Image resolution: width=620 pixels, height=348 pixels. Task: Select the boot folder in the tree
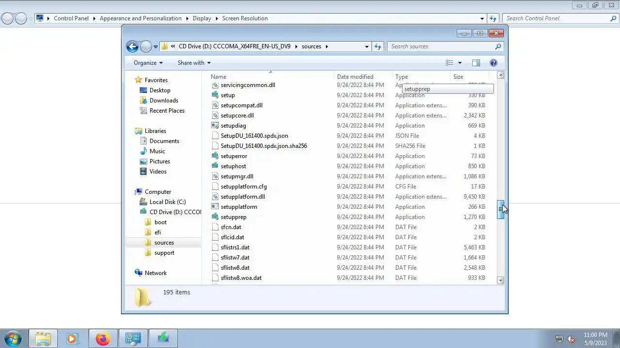click(160, 222)
